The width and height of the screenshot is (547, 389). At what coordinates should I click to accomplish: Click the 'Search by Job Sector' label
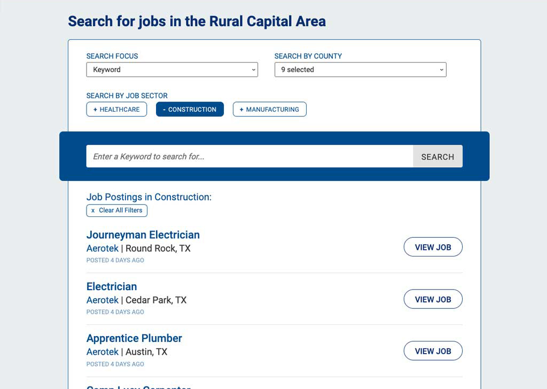pos(127,96)
